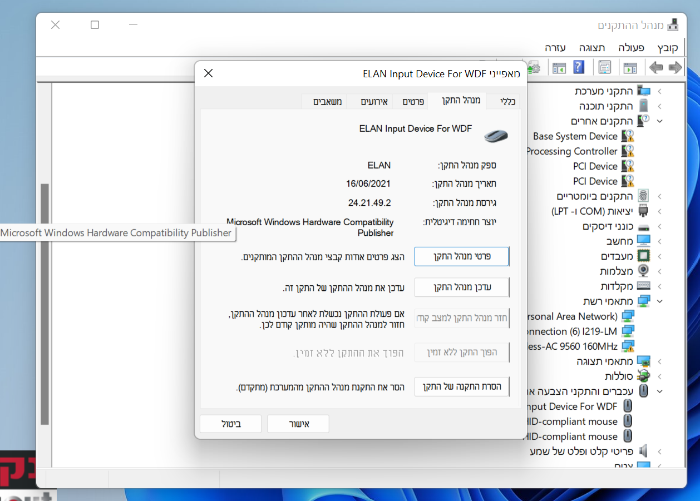
Task: Collapse the מתאמי רשת device group
Action: (x=660, y=301)
